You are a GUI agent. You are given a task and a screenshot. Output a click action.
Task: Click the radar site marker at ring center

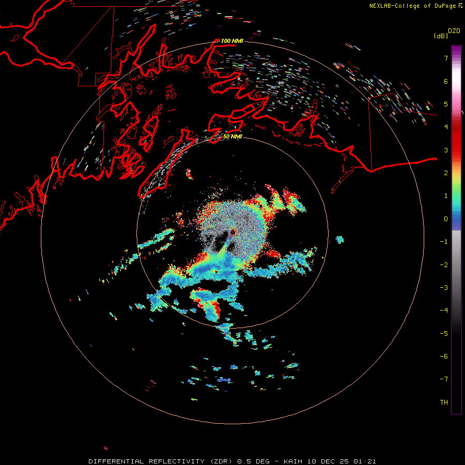tap(233, 233)
